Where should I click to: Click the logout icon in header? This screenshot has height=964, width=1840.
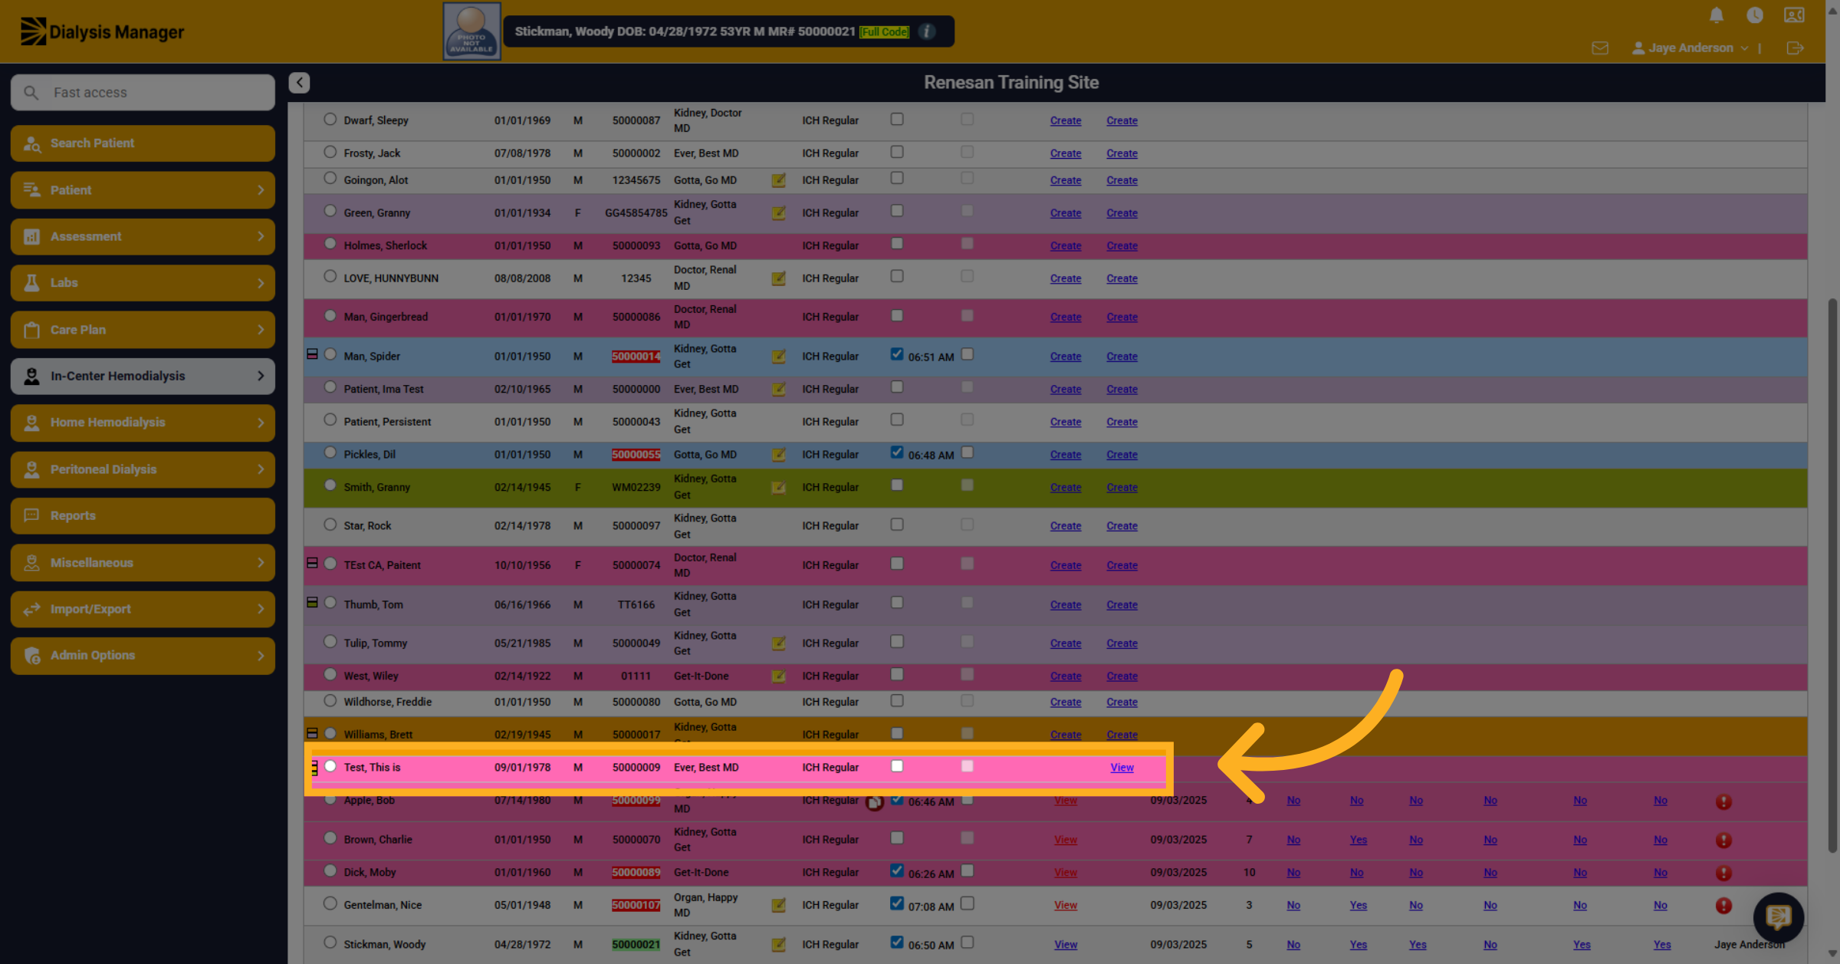pyautogui.click(x=1795, y=48)
